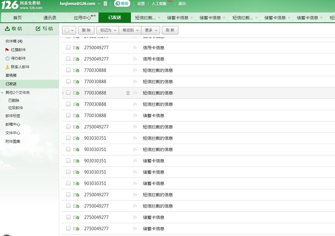The width and height of the screenshot is (335, 236).
Task: Check the select-all checkbox in the toolbar
Action: (x=67, y=30)
